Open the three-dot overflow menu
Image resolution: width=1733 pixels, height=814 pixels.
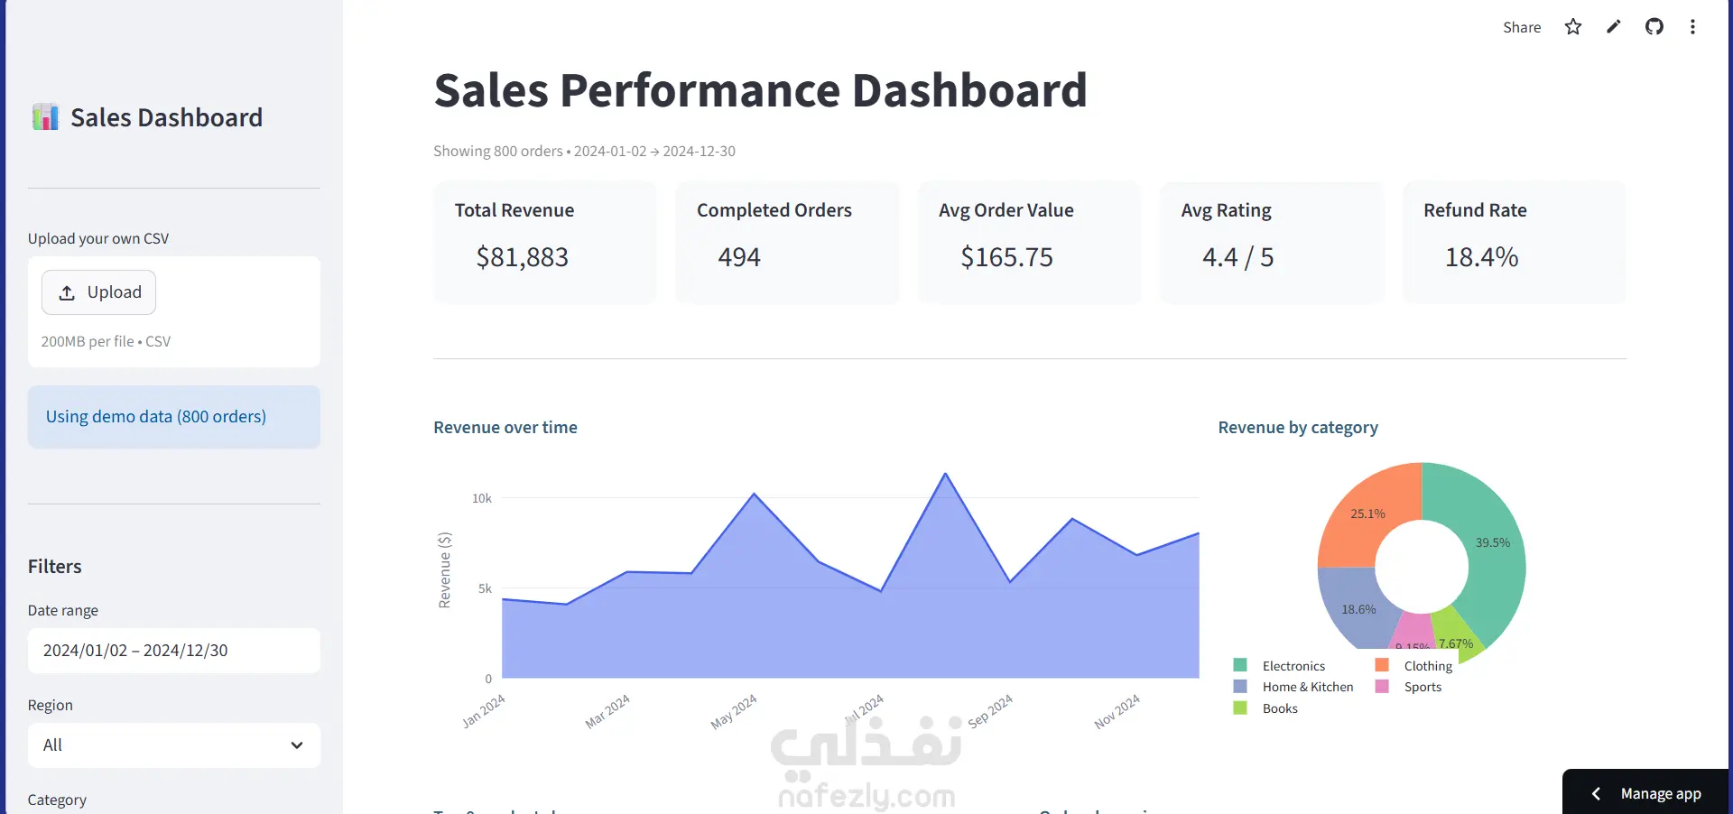1692,27
